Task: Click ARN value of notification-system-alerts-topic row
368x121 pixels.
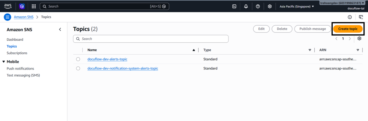Action: coord(338,68)
